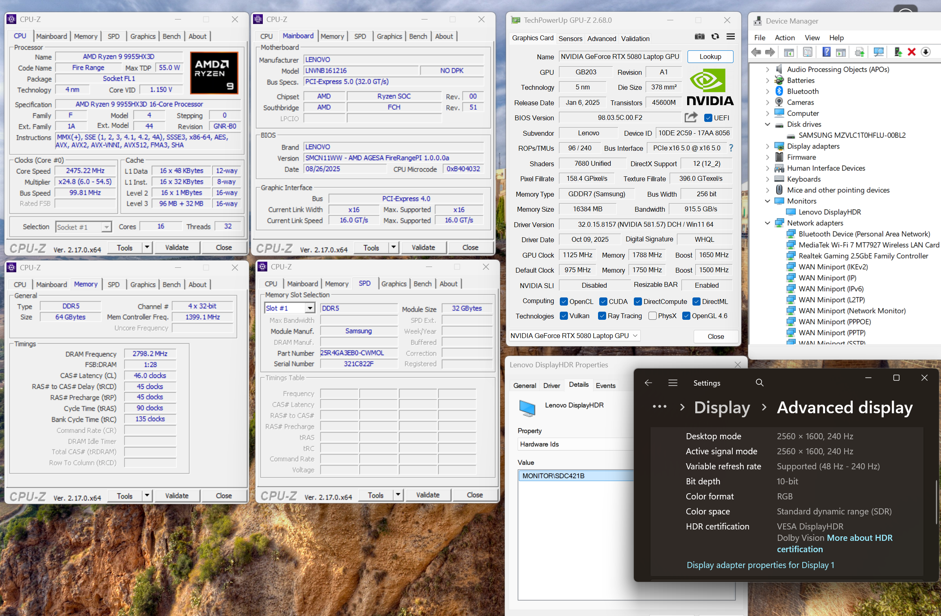Image resolution: width=941 pixels, height=616 pixels.
Task: Open GPU selector dropdown in GPU-Z
Action: tap(635, 336)
